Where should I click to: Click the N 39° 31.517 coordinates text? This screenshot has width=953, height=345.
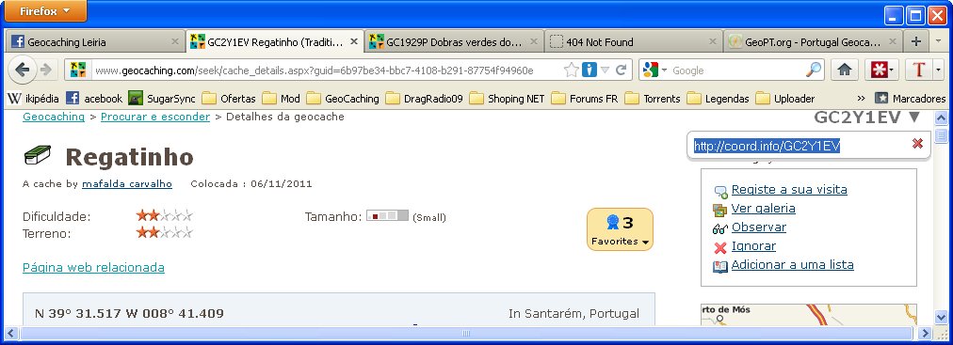[129, 313]
